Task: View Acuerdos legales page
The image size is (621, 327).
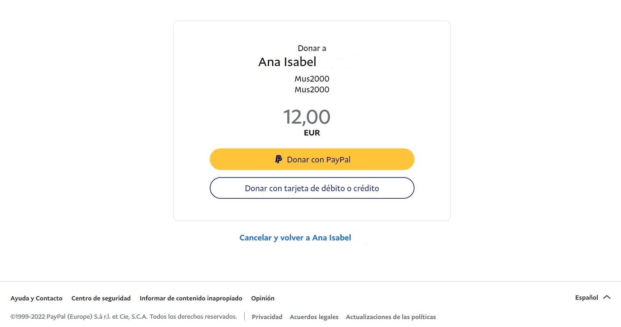Action: (x=314, y=317)
